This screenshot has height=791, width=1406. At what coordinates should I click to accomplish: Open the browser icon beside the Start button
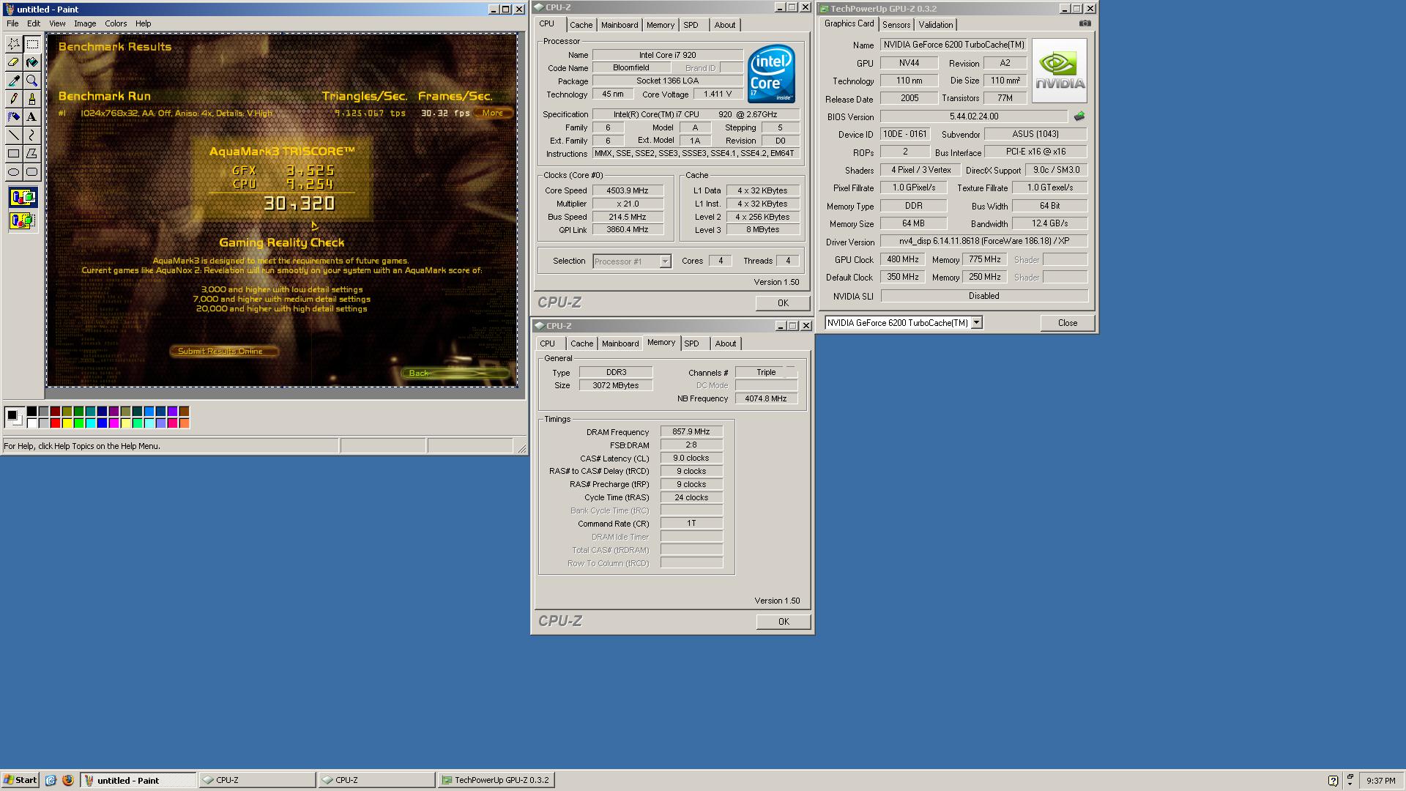[51, 780]
